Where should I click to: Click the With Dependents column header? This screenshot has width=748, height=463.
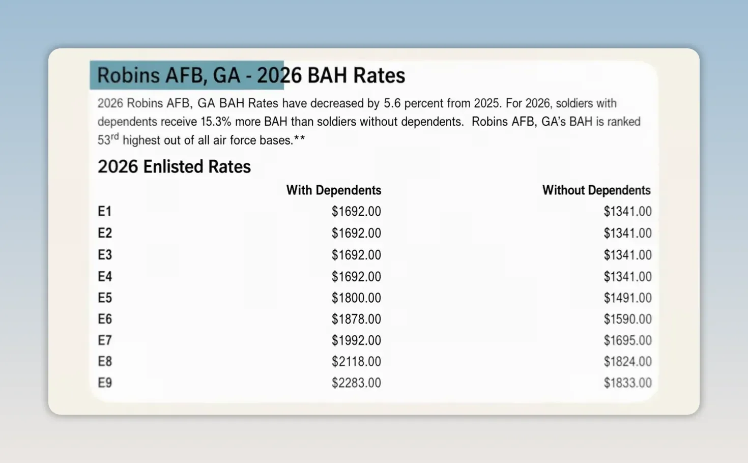[x=334, y=190]
